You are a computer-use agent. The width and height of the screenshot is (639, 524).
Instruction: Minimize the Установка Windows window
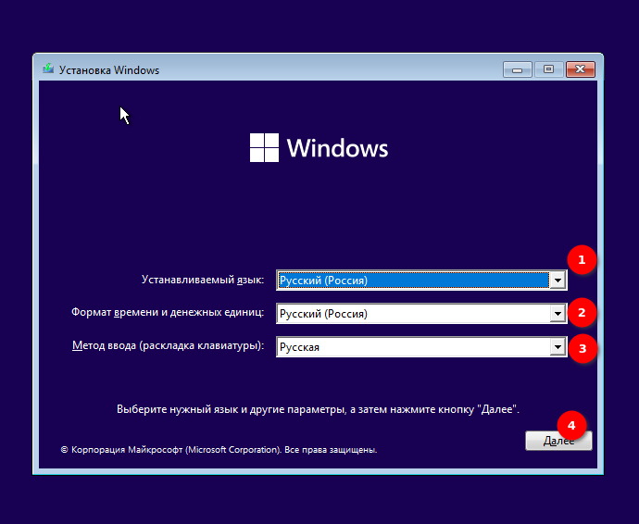click(x=517, y=69)
